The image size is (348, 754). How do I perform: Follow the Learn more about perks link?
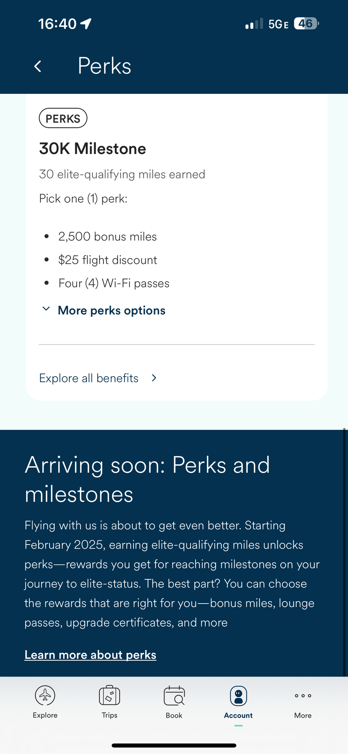90,655
